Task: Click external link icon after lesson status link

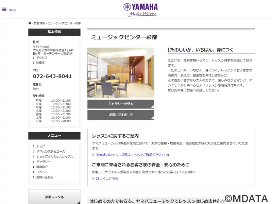Action: click(x=168, y=155)
